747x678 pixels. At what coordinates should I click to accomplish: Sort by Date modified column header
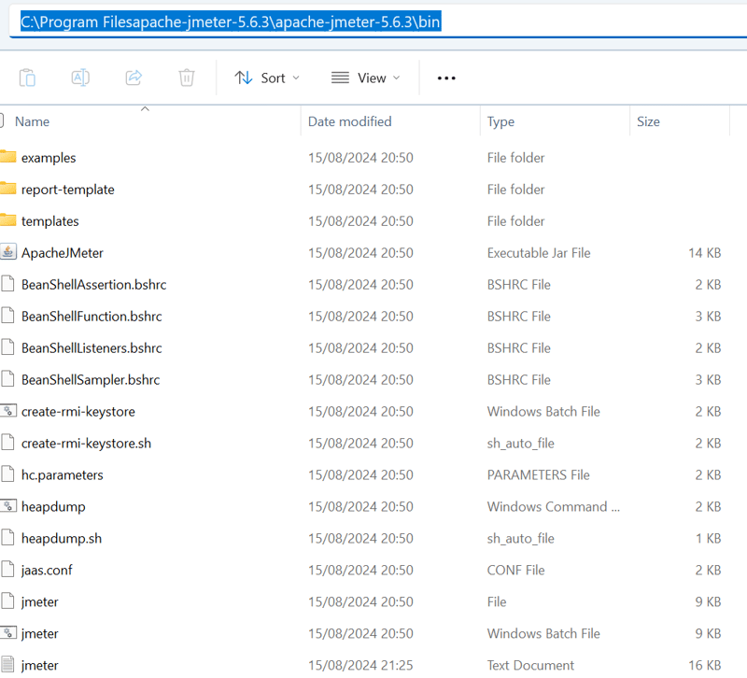[349, 121]
